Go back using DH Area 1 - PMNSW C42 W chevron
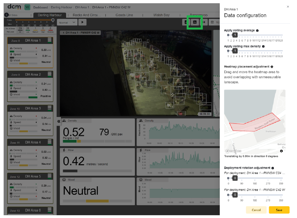The height and width of the screenshot is (218, 297). pyautogui.click(x=64, y=33)
